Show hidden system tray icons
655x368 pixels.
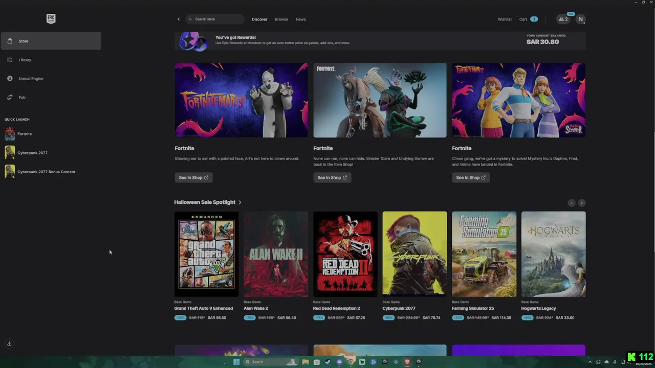[x=590, y=362]
